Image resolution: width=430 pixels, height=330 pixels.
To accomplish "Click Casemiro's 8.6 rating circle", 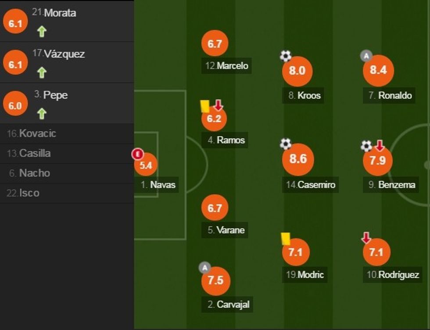I will point(298,159).
